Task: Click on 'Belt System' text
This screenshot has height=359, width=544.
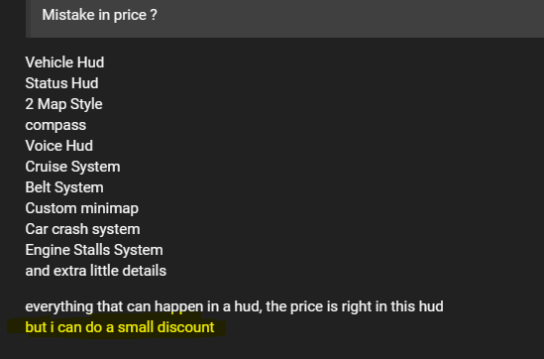Action: click(x=64, y=187)
